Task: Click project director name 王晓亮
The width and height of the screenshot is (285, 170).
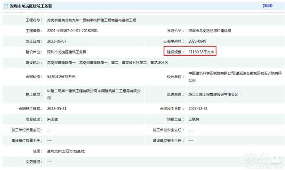Action: coord(195,119)
